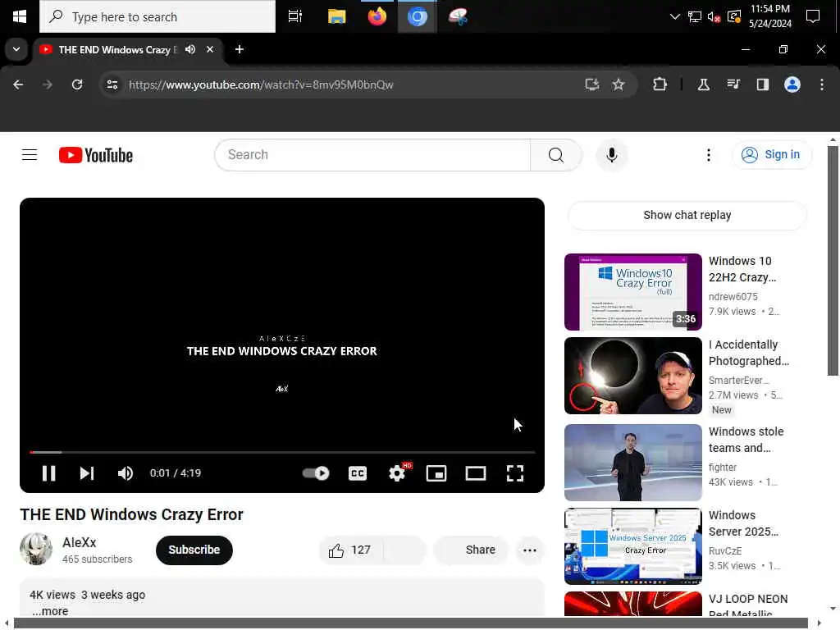Viewport: 840px width, 630px height.
Task: Open Windows Start menu
Action: (20, 16)
